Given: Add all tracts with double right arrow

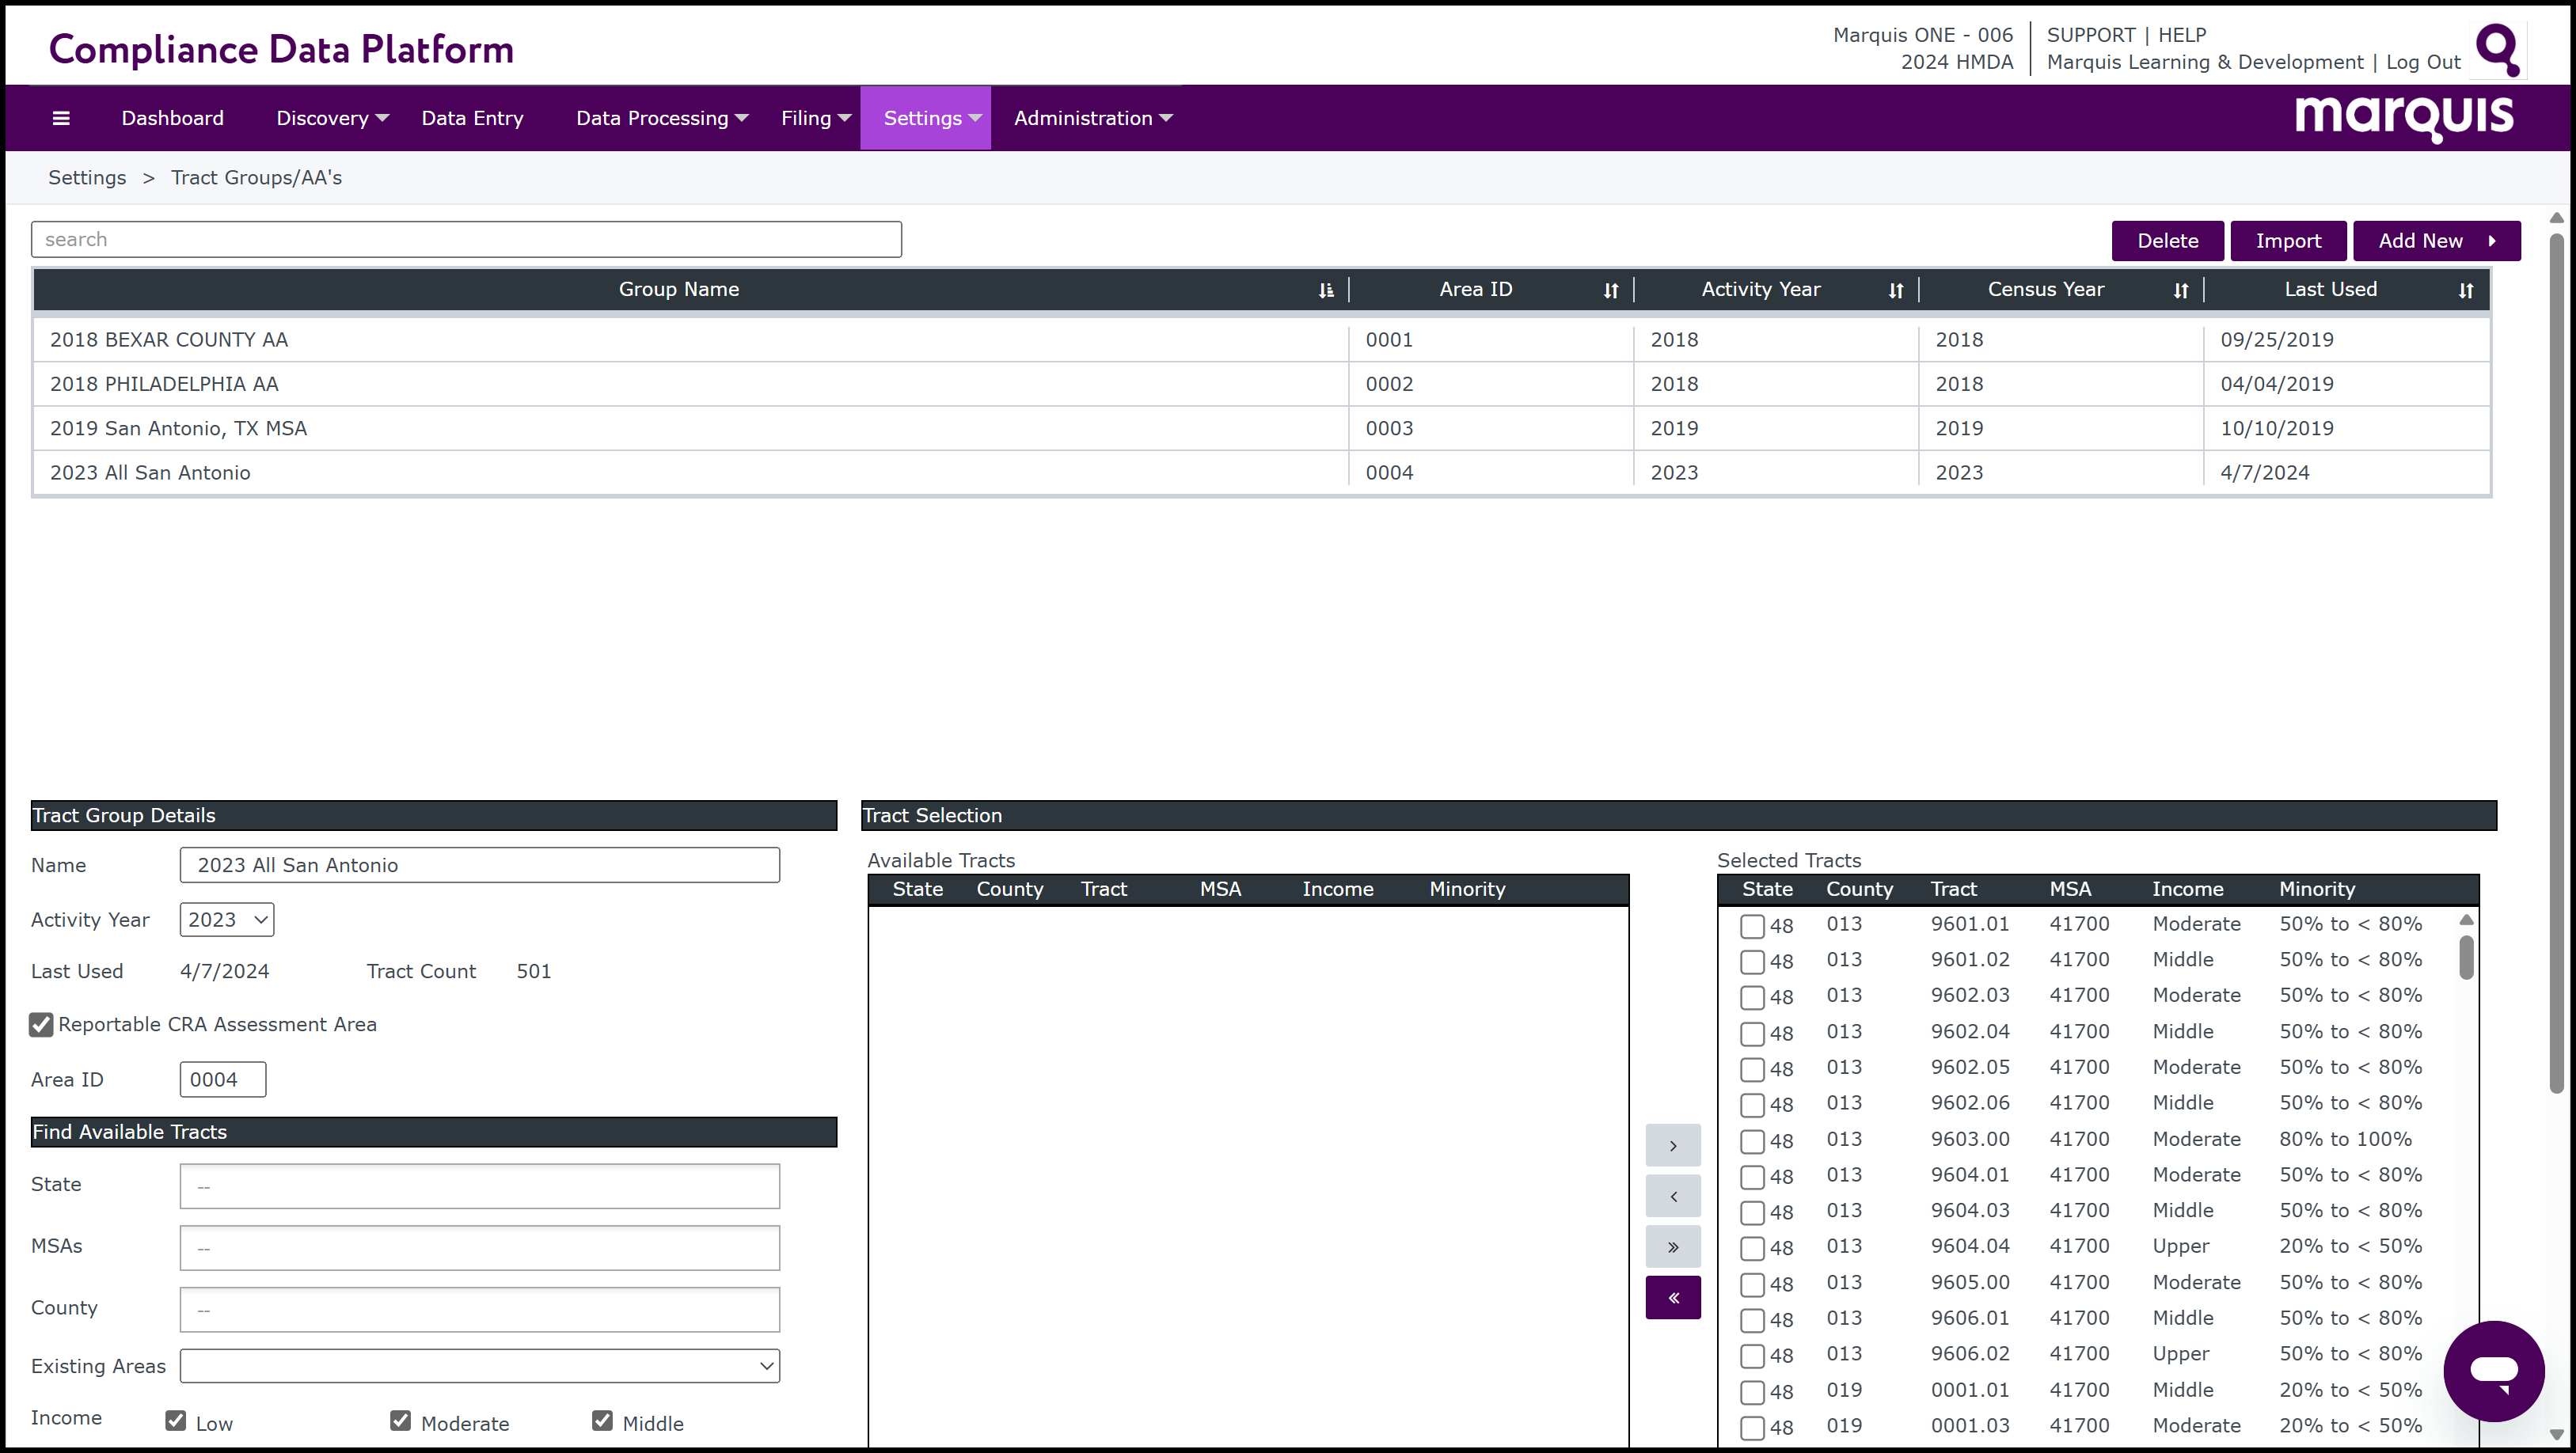Looking at the screenshot, I should pos(1672,1247).
